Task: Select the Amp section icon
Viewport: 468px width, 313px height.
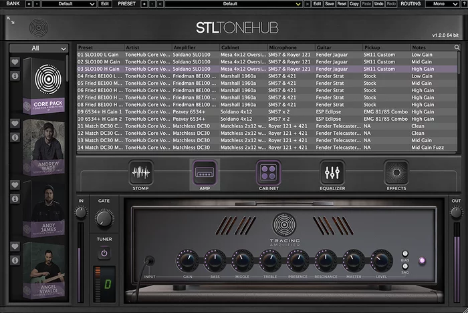Action: (205, 173)
